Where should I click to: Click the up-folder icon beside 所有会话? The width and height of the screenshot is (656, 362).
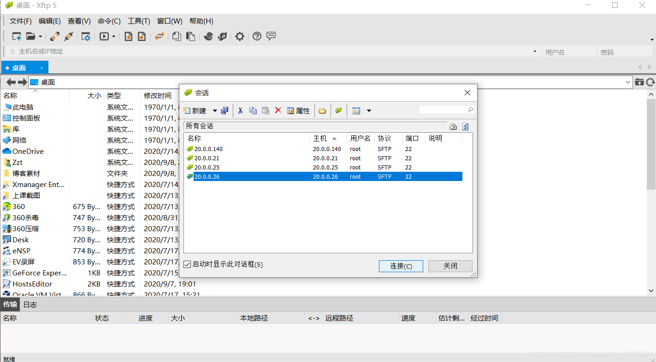(x=453, y=127)
